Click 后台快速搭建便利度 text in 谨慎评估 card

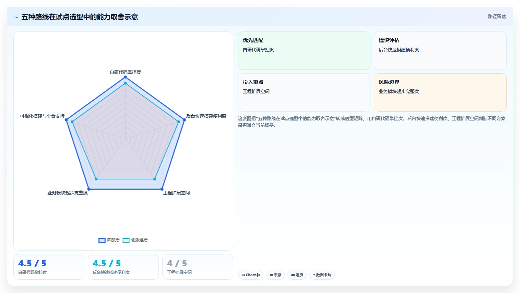tap(399, 50)
